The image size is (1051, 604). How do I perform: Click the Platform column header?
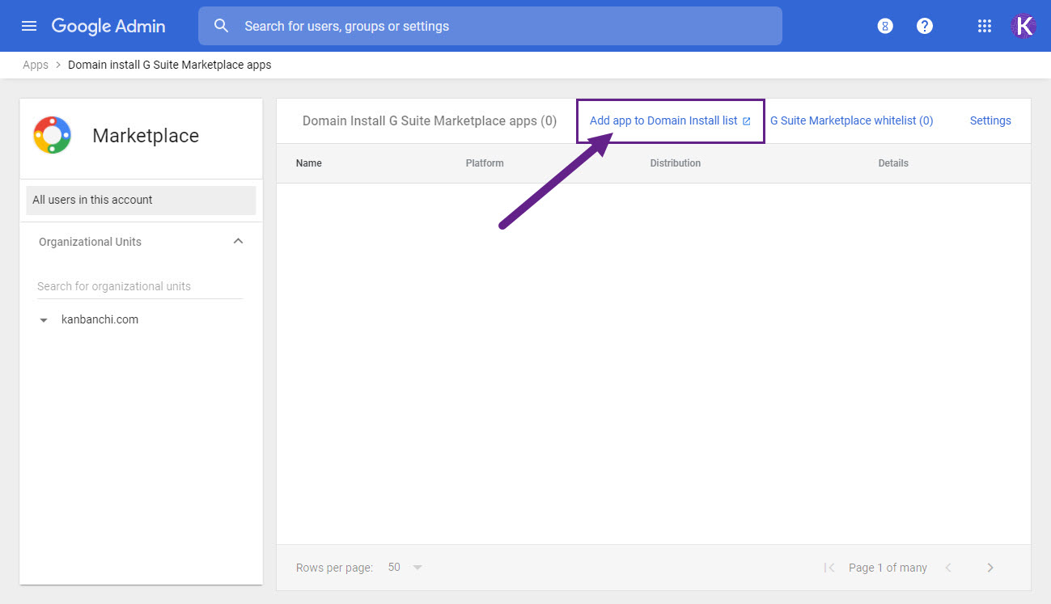pos(485,163)
